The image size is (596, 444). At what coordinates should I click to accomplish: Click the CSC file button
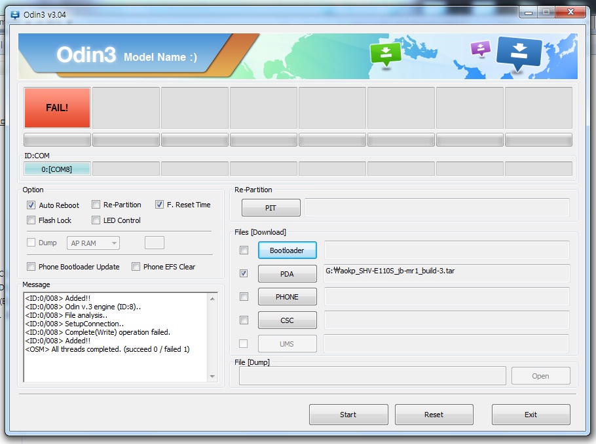287,320
